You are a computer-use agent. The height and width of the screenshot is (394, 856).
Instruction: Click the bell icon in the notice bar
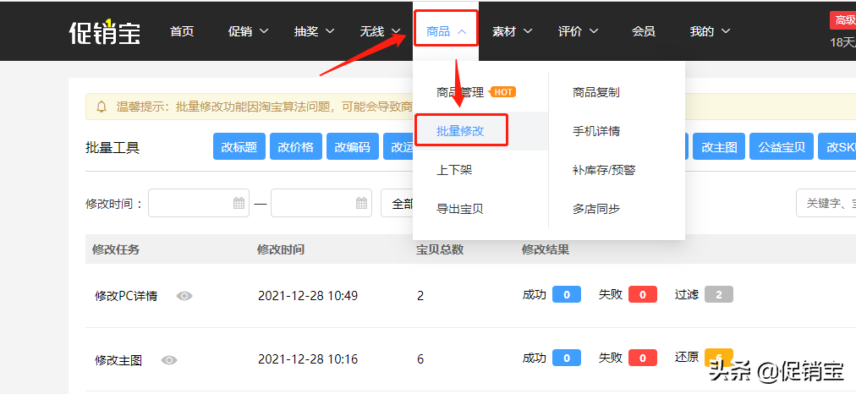[102, 107]
